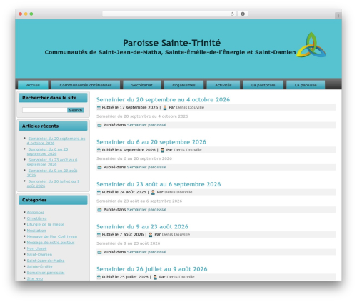
Task: Click Semainier paroissial link under first post
Action: (146, 125)
